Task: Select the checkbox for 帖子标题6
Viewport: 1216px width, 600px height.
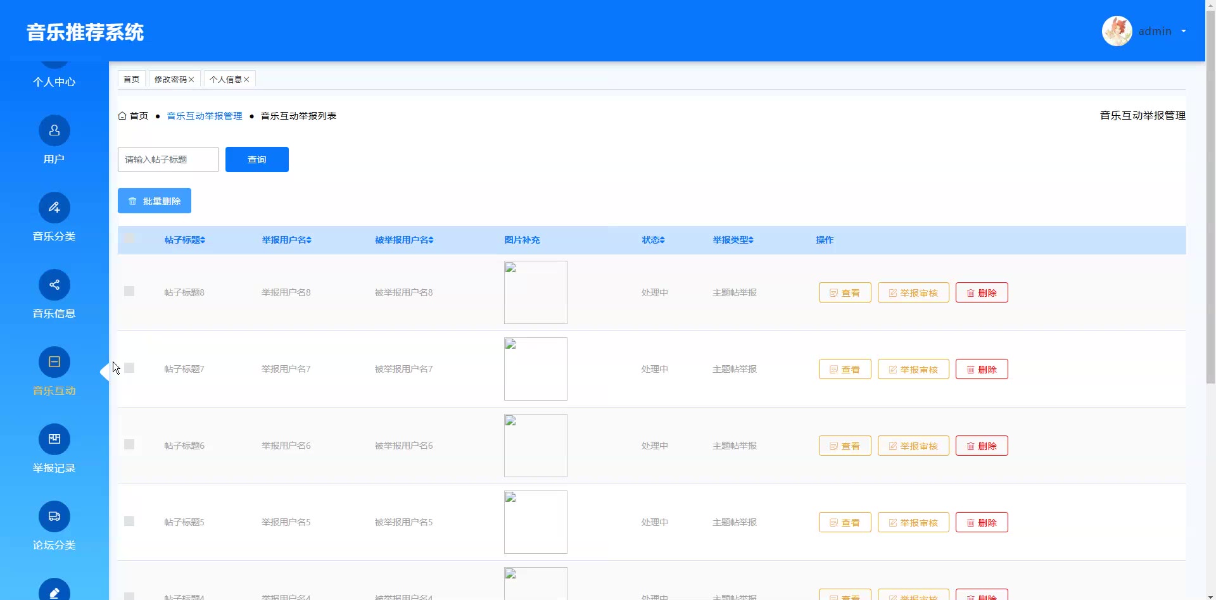Action: (129, 444)
